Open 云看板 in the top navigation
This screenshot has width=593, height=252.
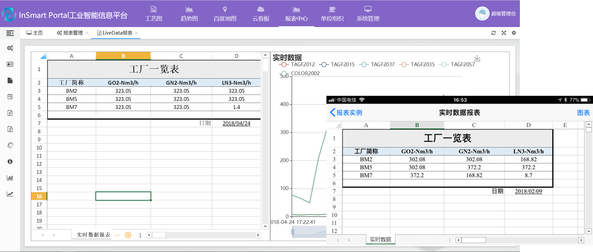pyautogui.click(x=261, y=14)
